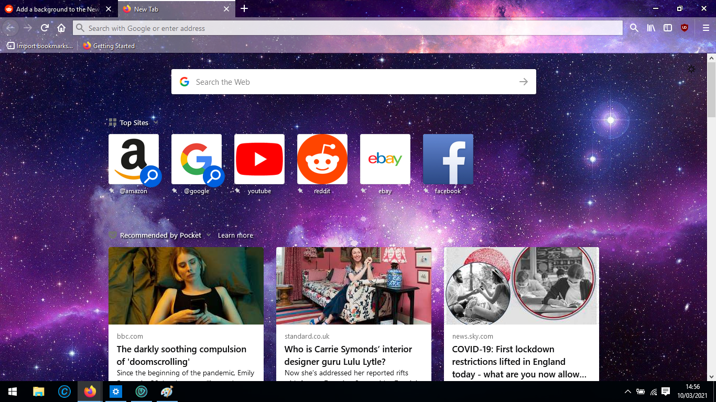This screenshot has width=716, height=402.
Task: Open the Firefox Home page button
Action: point(61,28)
